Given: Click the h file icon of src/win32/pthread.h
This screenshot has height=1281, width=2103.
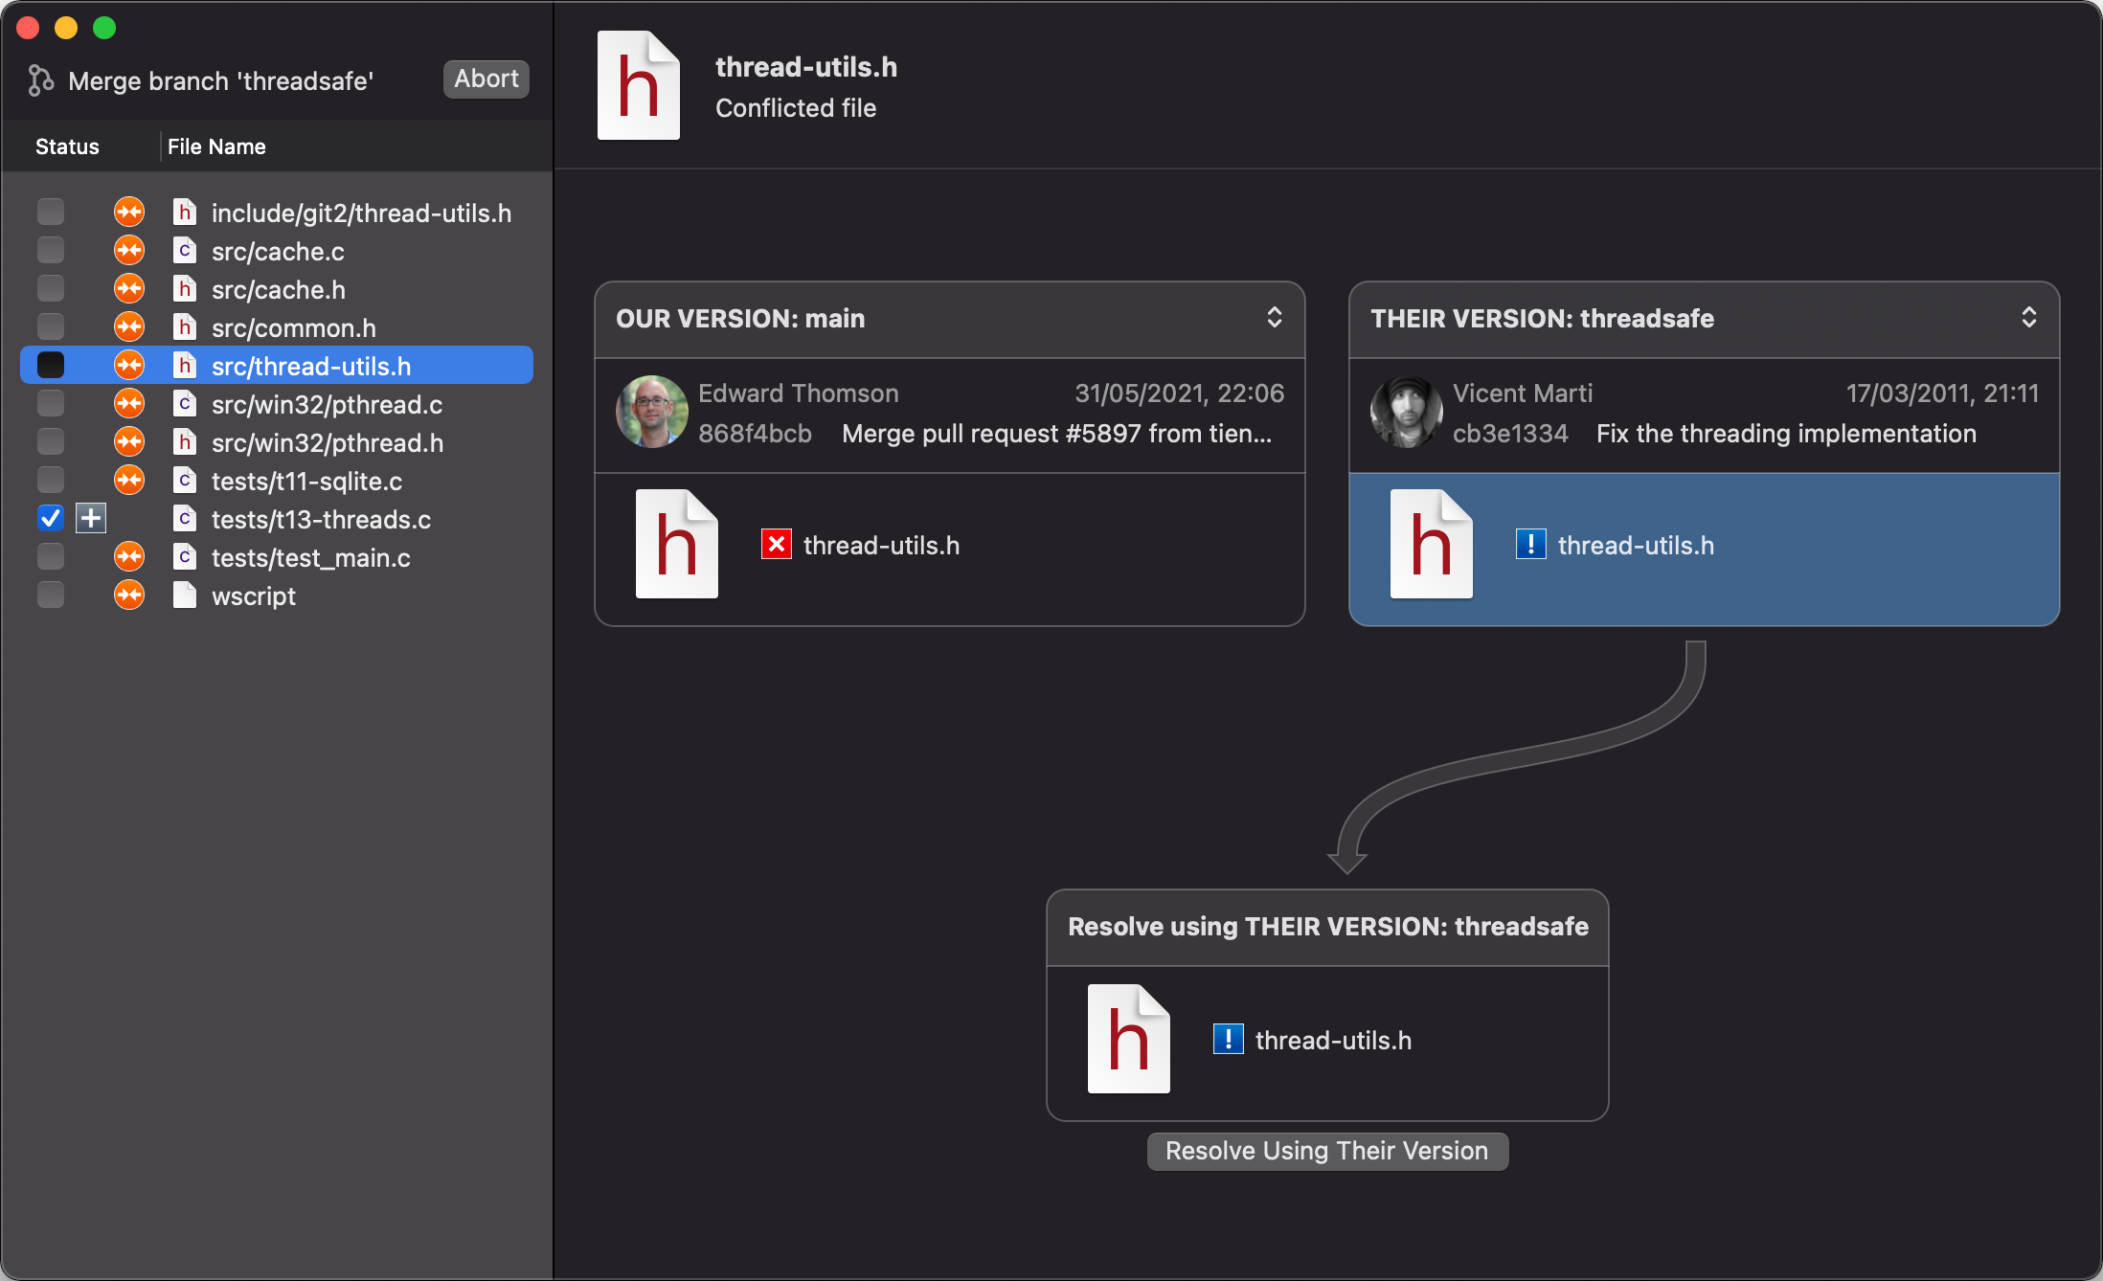Looking at the screenshot, I should point(185,441).
